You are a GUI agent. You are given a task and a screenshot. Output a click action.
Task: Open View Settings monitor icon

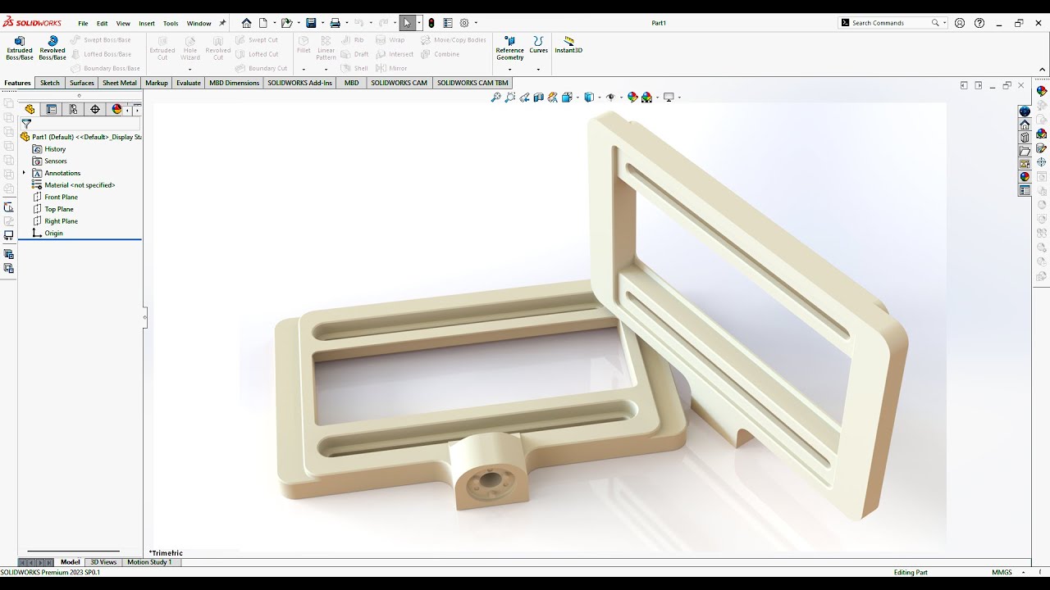pos(669,98)
